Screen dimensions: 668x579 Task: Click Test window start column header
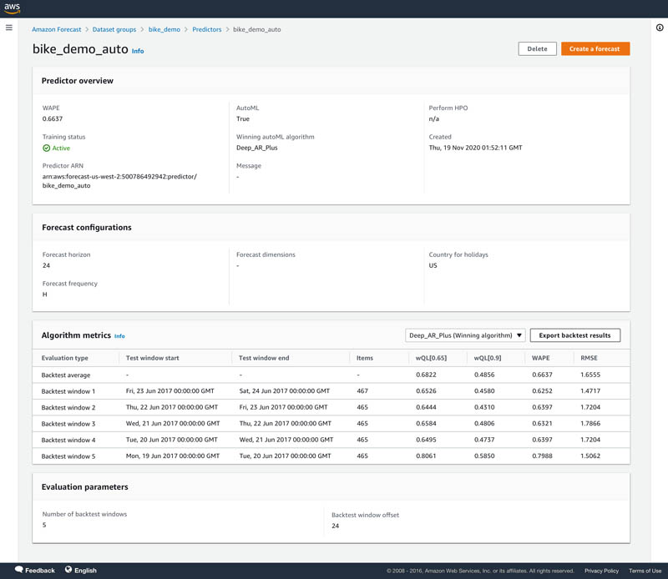tap(152, 358)
